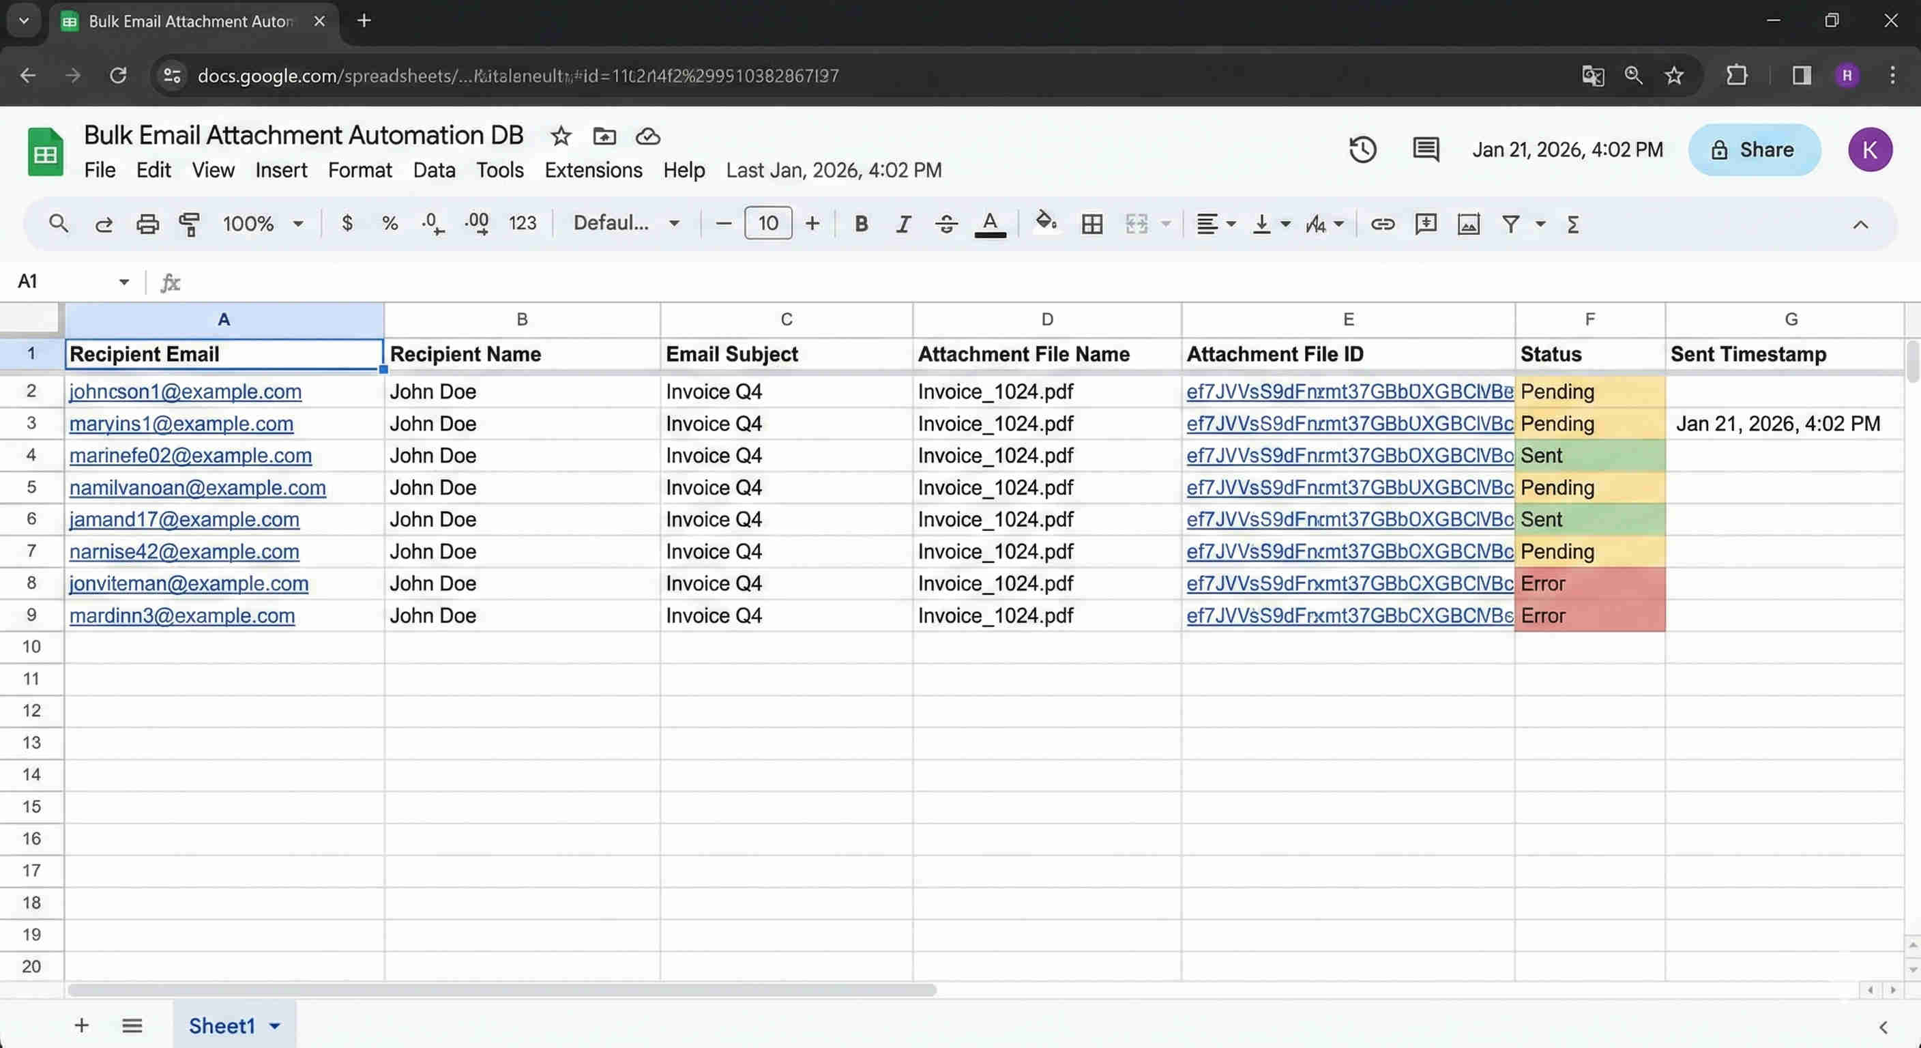Print the spreadsheet with printer icon
The height and width of the screenshot is (1048, 1921).
tap(147, 224)
